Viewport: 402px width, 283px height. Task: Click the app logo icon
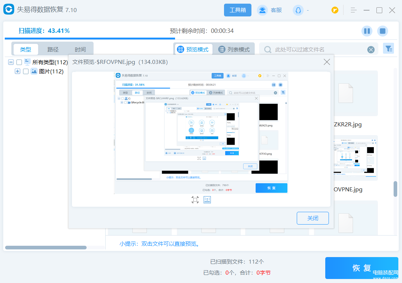coord(9,9)
